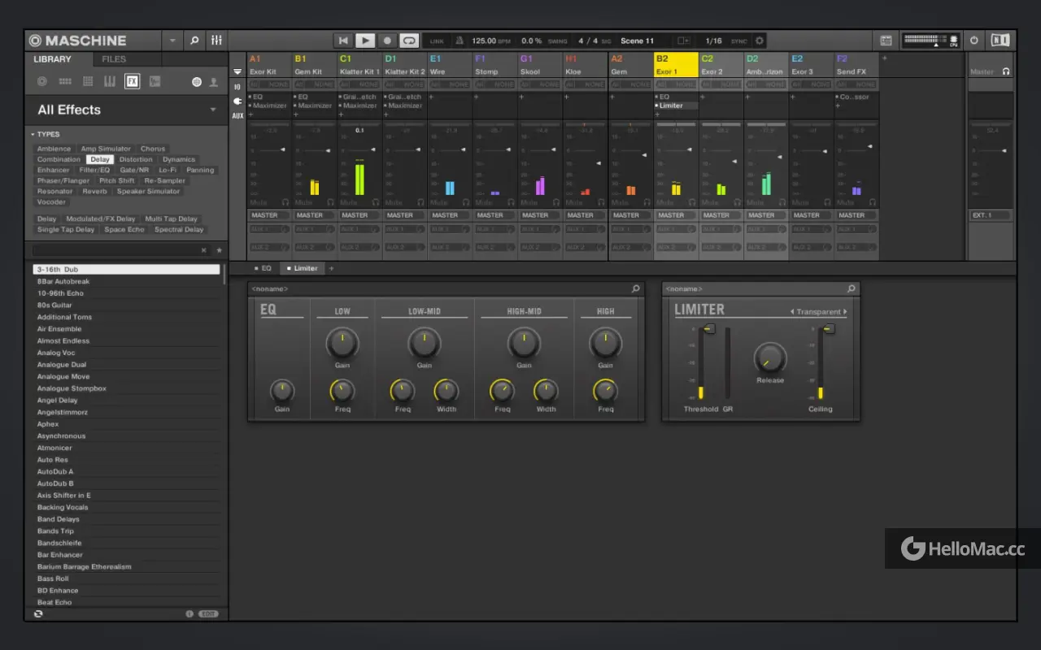This screenshot has width=1041, height=650.
Task: Toggle audio engine power icon
Action: pos(974,40)
